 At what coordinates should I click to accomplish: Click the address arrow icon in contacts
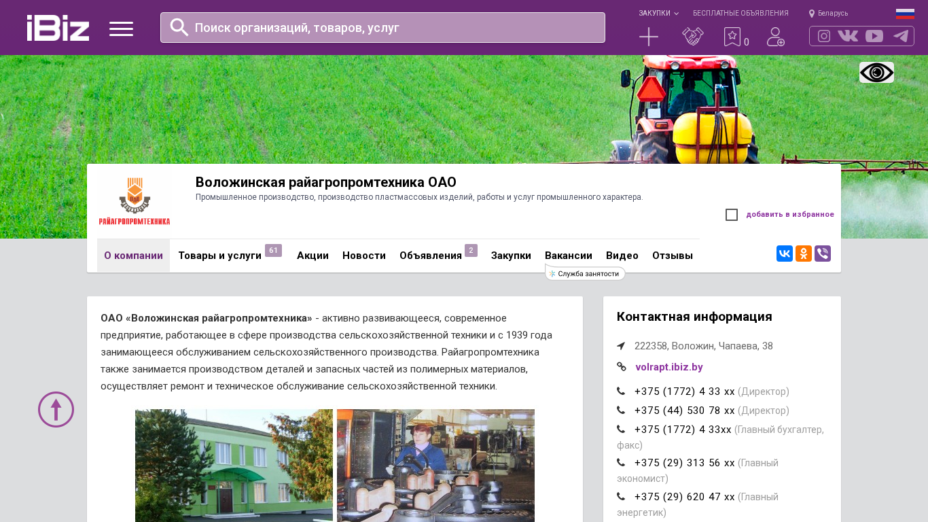pos(621,346)
